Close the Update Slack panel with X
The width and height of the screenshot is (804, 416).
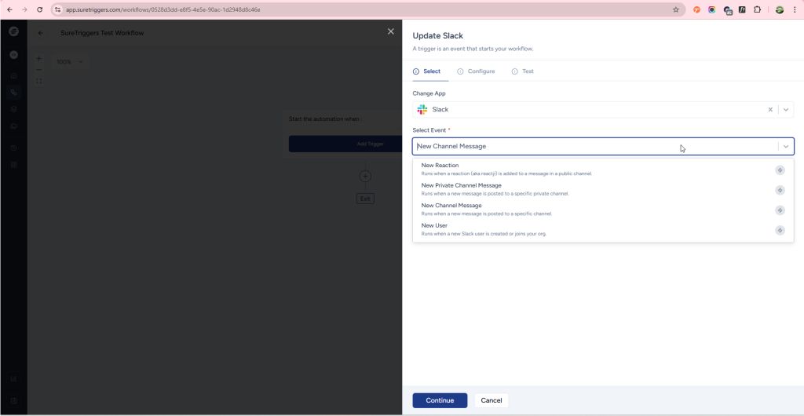point(391,31)
